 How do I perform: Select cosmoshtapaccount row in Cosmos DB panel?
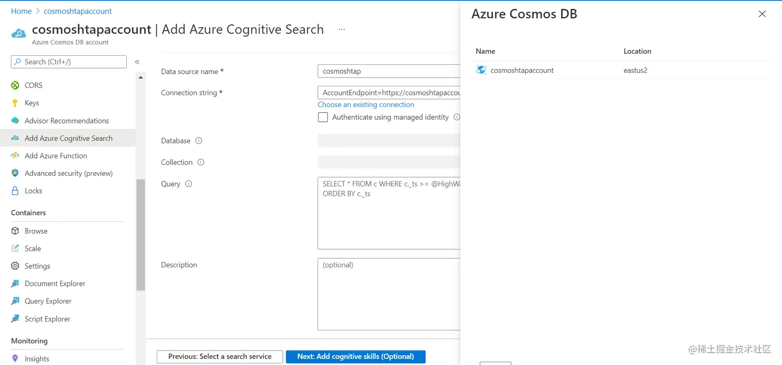click(522, 70)
